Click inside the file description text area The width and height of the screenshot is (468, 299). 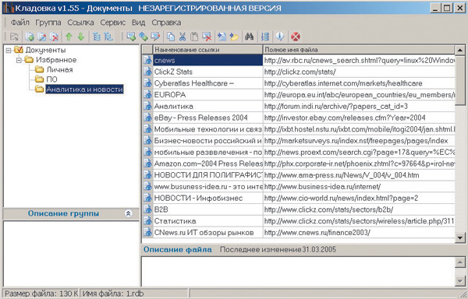tap(298, 271)
